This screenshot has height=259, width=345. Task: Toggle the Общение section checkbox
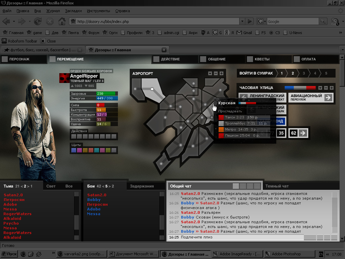[x=203, y=59]
